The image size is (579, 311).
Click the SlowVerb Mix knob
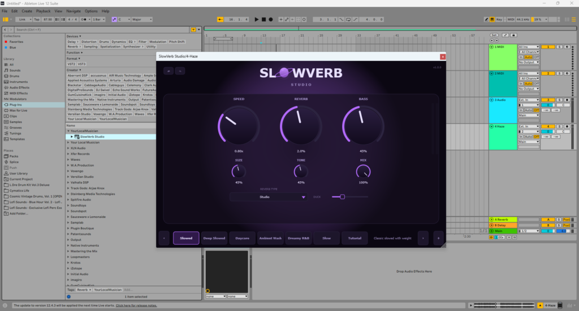(x=364, y=172)
